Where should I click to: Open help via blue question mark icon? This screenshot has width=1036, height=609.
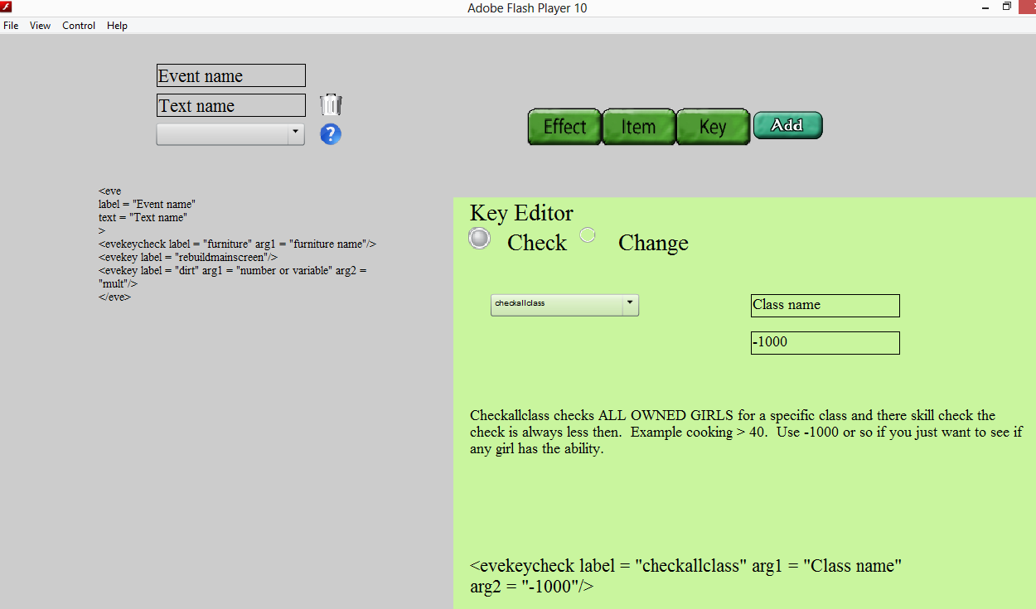coord(331,134)
